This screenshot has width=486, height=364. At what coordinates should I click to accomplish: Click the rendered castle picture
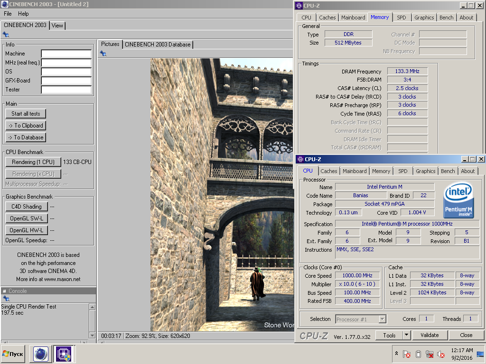pos(222,195)
